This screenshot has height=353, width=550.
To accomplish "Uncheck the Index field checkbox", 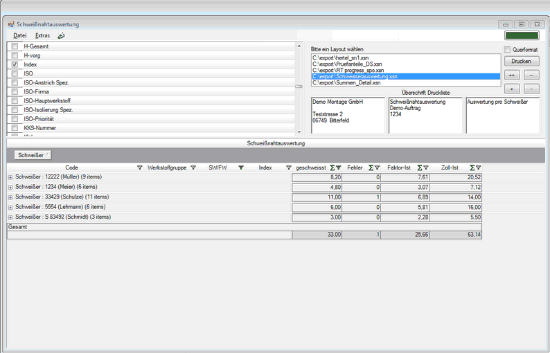I will point(15,64).
